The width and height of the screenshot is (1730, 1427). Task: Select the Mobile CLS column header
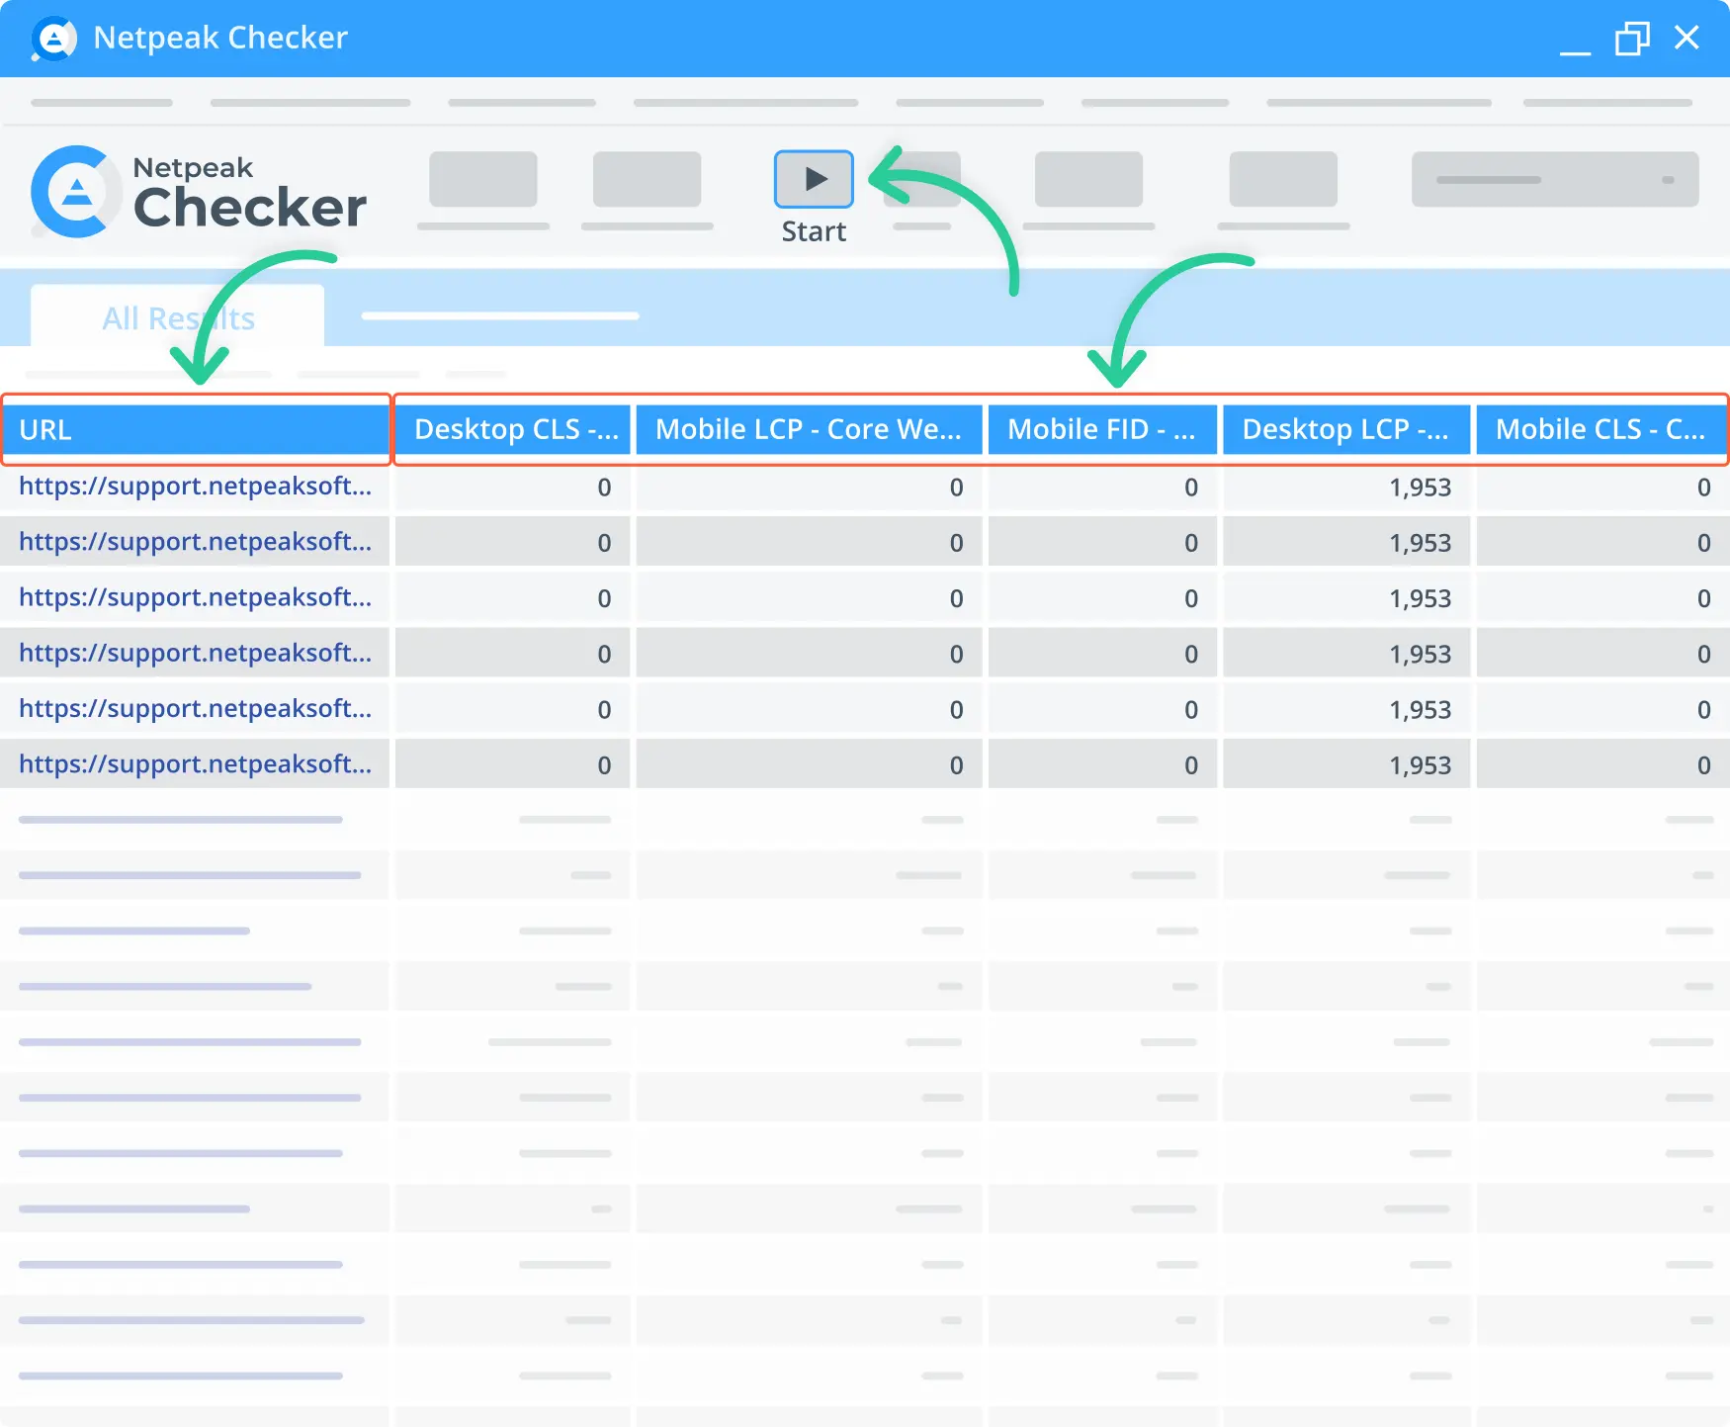click(1601, 430)
